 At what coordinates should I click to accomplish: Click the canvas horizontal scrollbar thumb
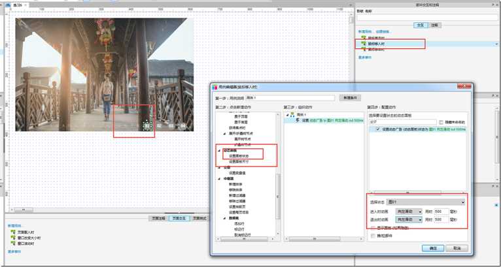coord(24,210)
